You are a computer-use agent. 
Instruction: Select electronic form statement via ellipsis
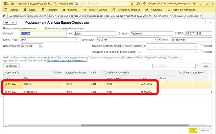pyautogui.click(x=196, y=52)
